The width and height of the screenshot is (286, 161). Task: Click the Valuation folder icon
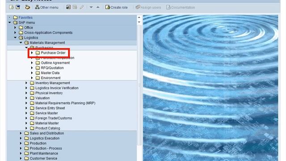pyautogui.click(x=32, y=98)
